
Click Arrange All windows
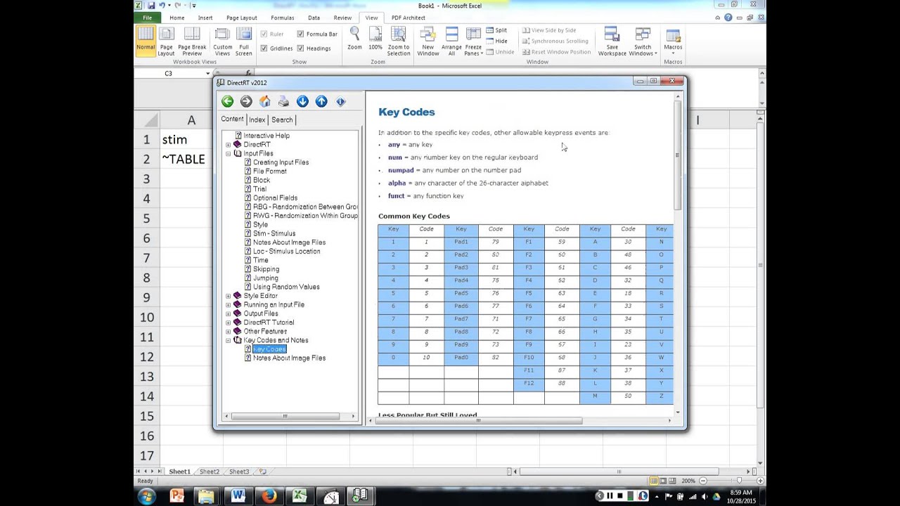click(451, 41)
